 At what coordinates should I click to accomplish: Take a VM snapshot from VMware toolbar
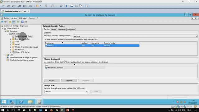coord(53,6)
